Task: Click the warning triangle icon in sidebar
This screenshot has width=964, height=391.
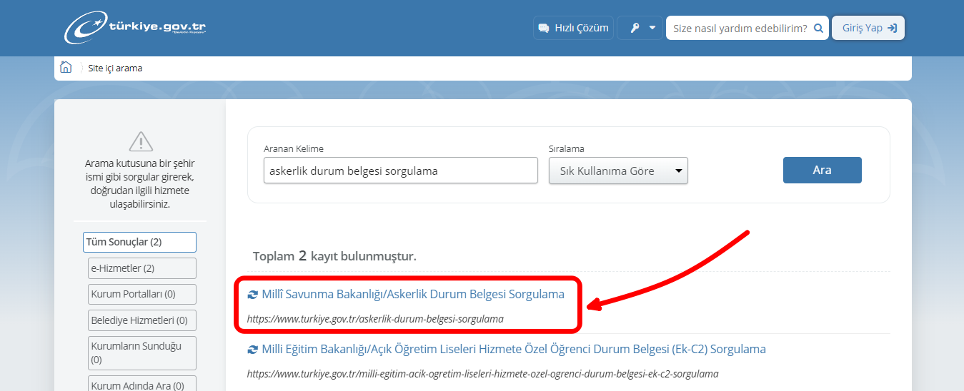Action: [140, 141]
